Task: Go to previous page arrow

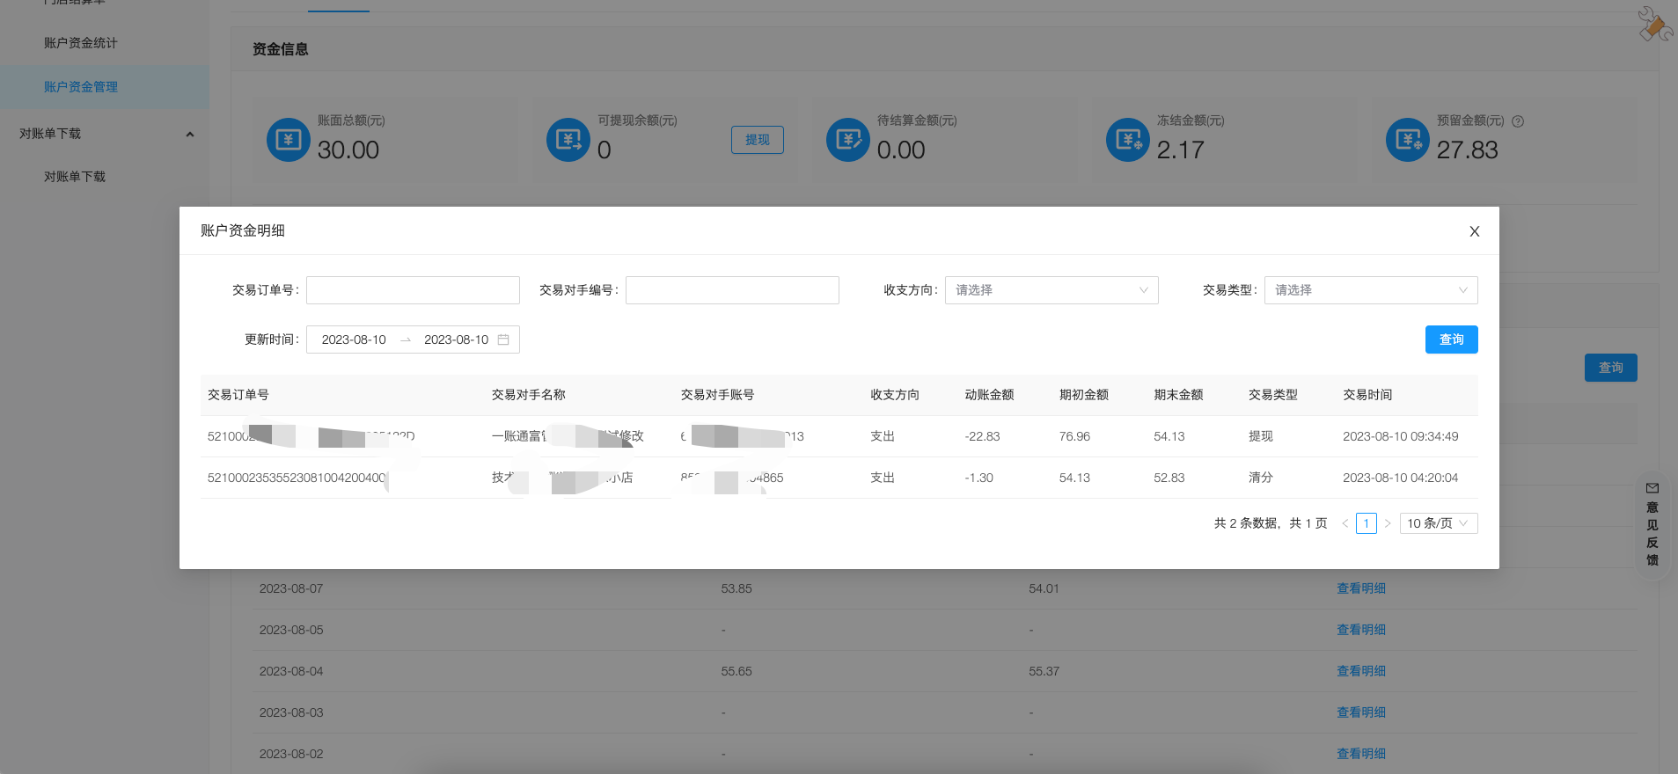Action: 1345,523
